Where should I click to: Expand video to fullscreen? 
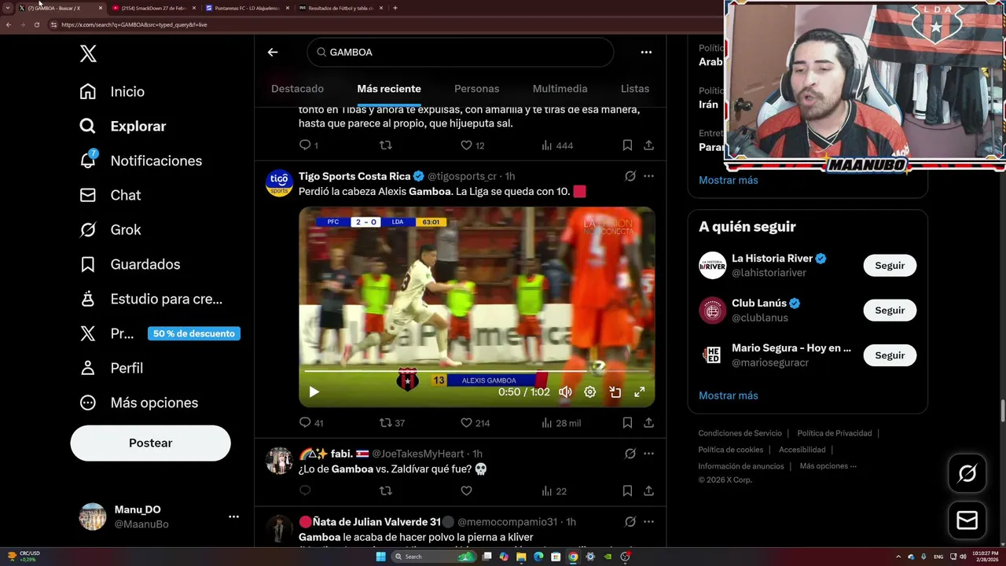point(640,391)
